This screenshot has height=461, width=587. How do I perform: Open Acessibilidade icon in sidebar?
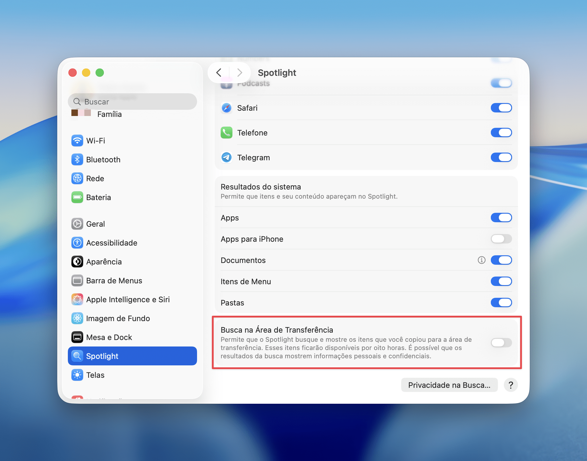click(77, 243)
